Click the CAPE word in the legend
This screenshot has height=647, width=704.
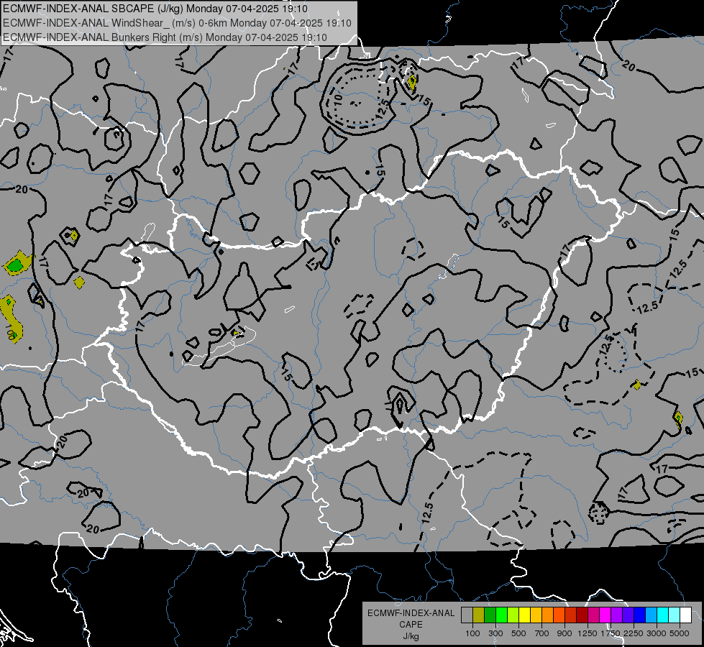tap(411, 625)
